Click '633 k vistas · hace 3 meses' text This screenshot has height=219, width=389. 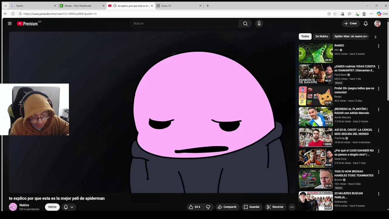pyautogui.click(x=349, y=54)
